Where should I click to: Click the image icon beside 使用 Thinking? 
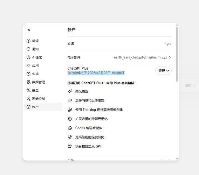pos(70,110)
